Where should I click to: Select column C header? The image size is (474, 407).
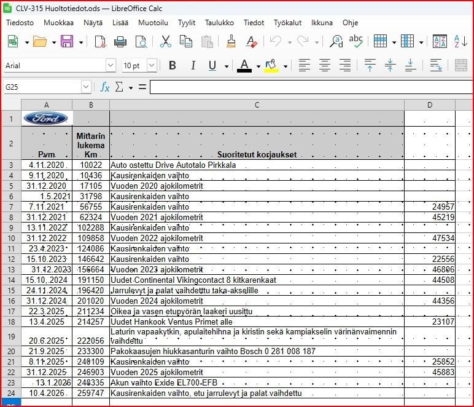click(x=257, y=105)
